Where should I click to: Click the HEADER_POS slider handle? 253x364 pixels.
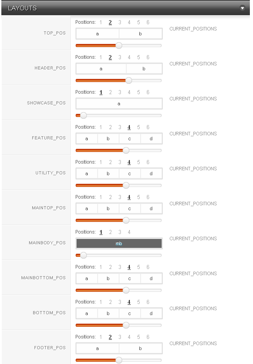click(129, 81)
